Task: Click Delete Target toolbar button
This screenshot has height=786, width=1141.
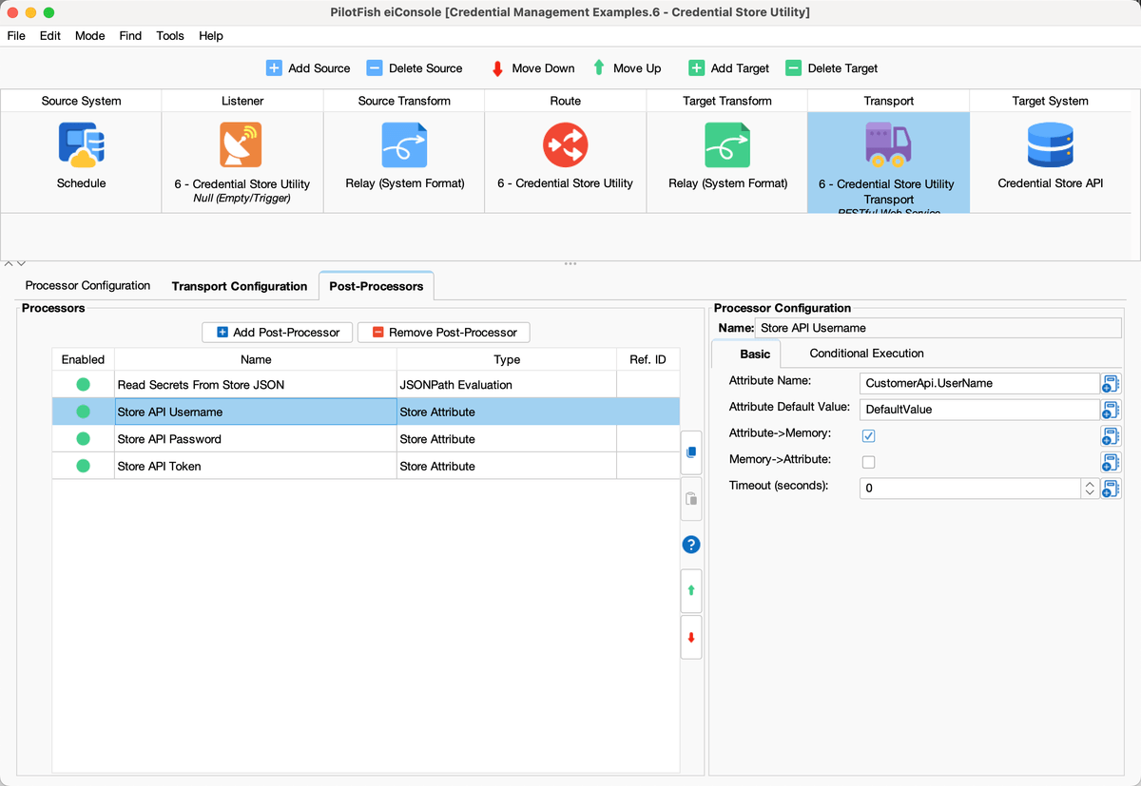Action: point(832,68)
